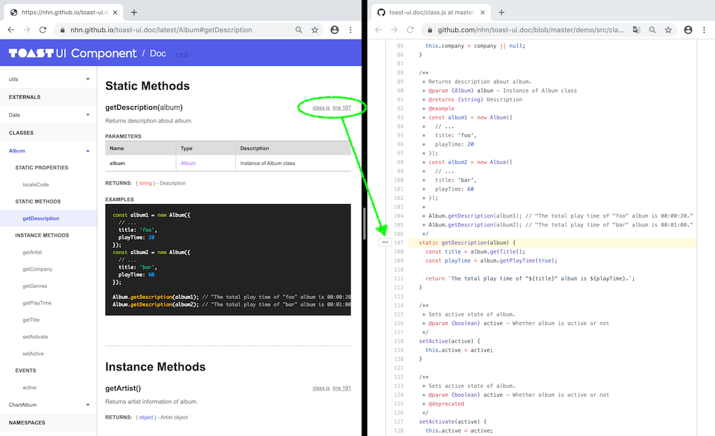Click the ellipsis code marker beside line 107

click(385, 242)
